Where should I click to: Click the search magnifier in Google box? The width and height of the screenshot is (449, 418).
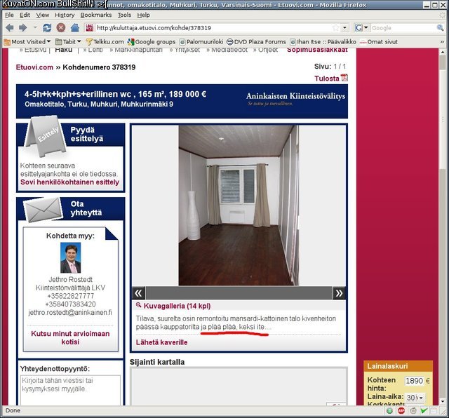[440, 28]
